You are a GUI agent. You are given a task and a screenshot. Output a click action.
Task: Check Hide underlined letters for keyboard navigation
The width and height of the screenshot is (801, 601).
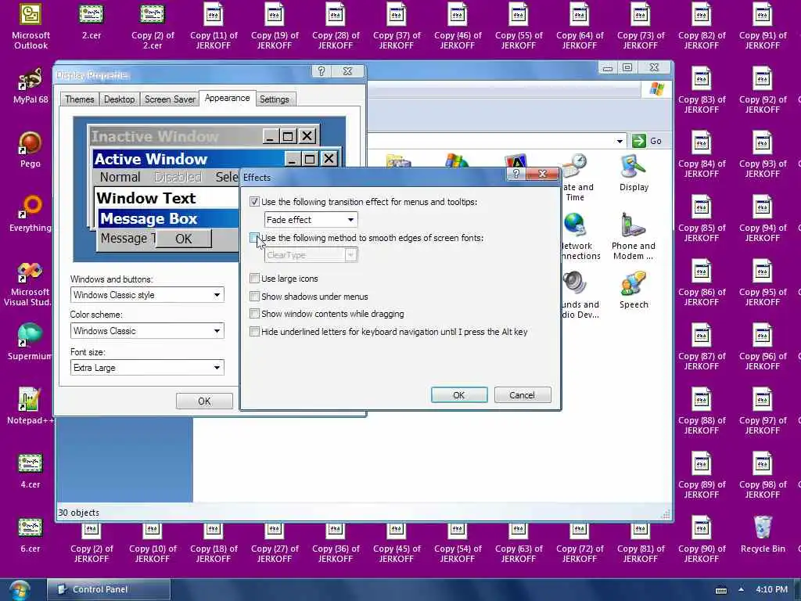tap(254, 332)
